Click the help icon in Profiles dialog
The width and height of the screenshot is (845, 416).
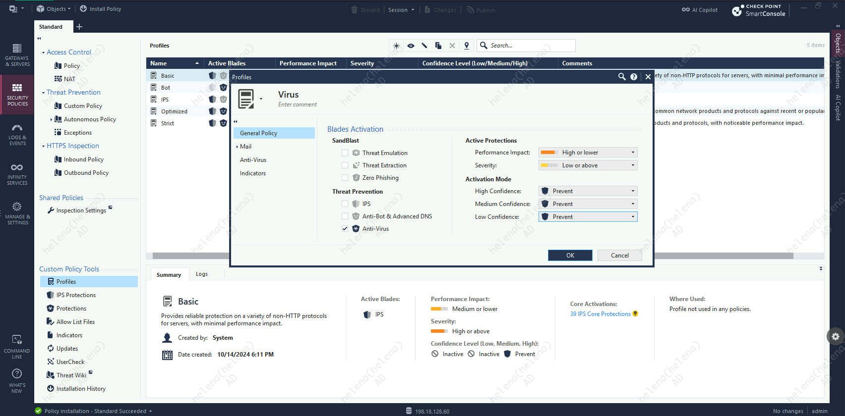pos(634,77)
